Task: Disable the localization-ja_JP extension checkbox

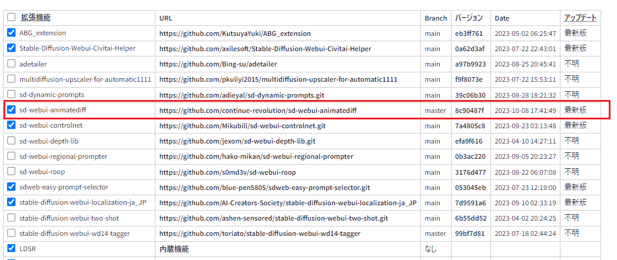Action: (x=11, y=202)
